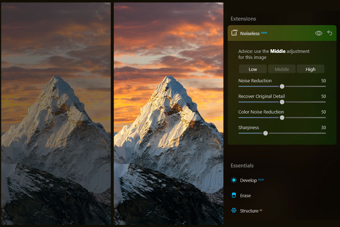Toggle Noiseless visibility eye icon
This screenshot has height=227, width=340.
tap(318, 33)
